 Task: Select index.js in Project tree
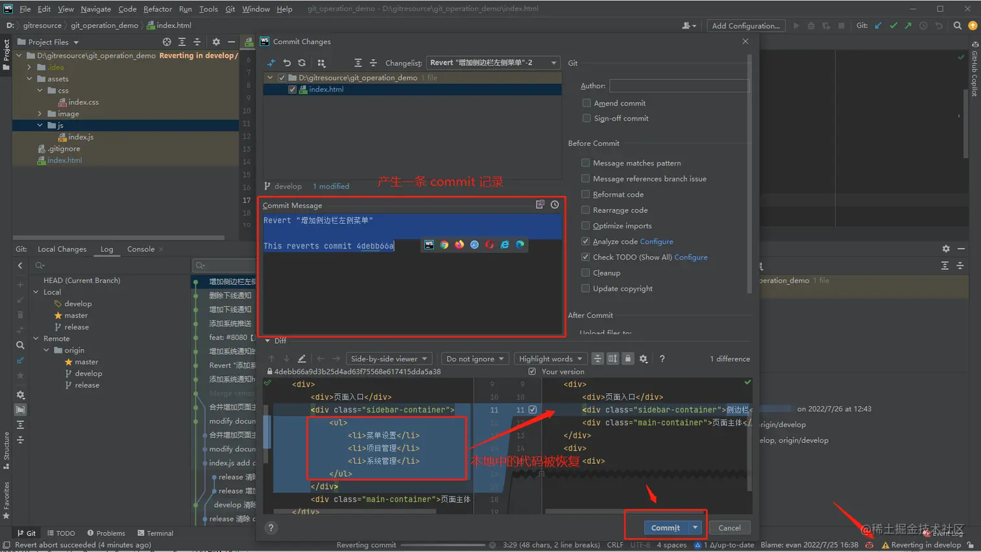pos(80,137)
